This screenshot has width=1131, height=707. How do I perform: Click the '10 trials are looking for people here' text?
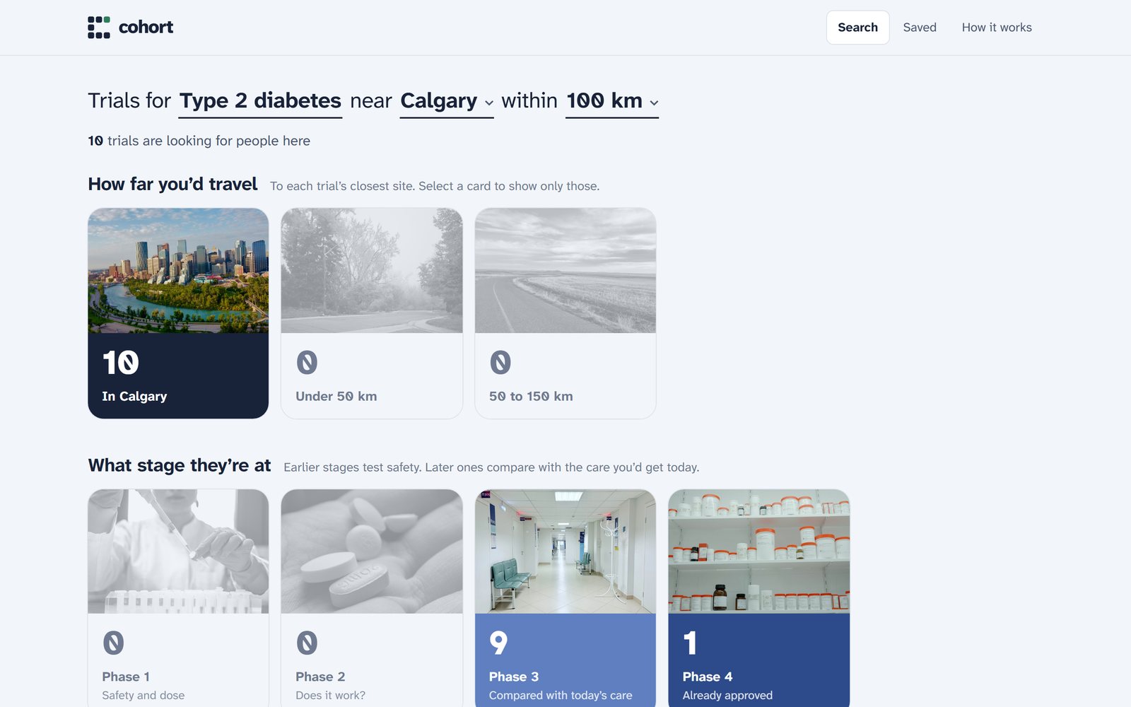(x=199, y=141)
